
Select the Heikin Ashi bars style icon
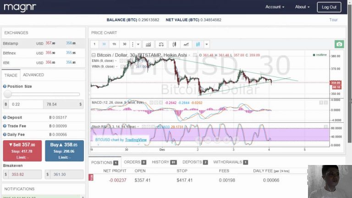click(198, 44)
